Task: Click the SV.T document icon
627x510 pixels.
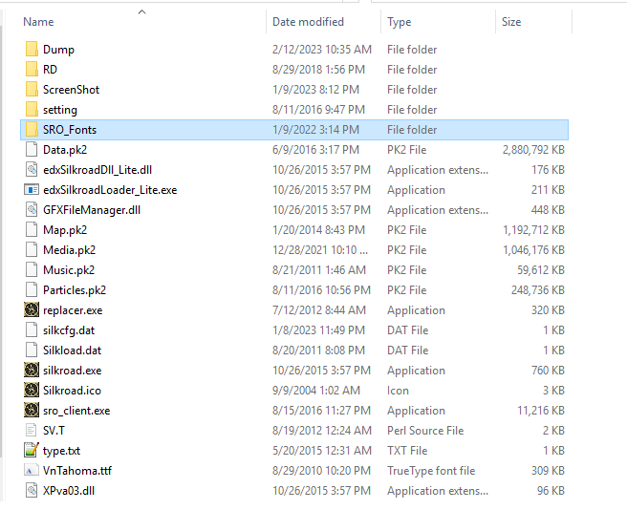Action: click(32, 430)
